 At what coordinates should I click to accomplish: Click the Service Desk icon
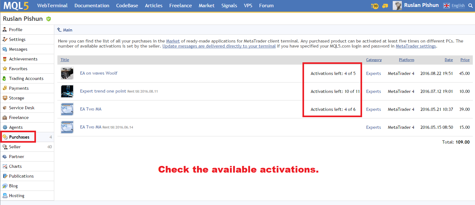pyautogui.click(x=5, y=108)
